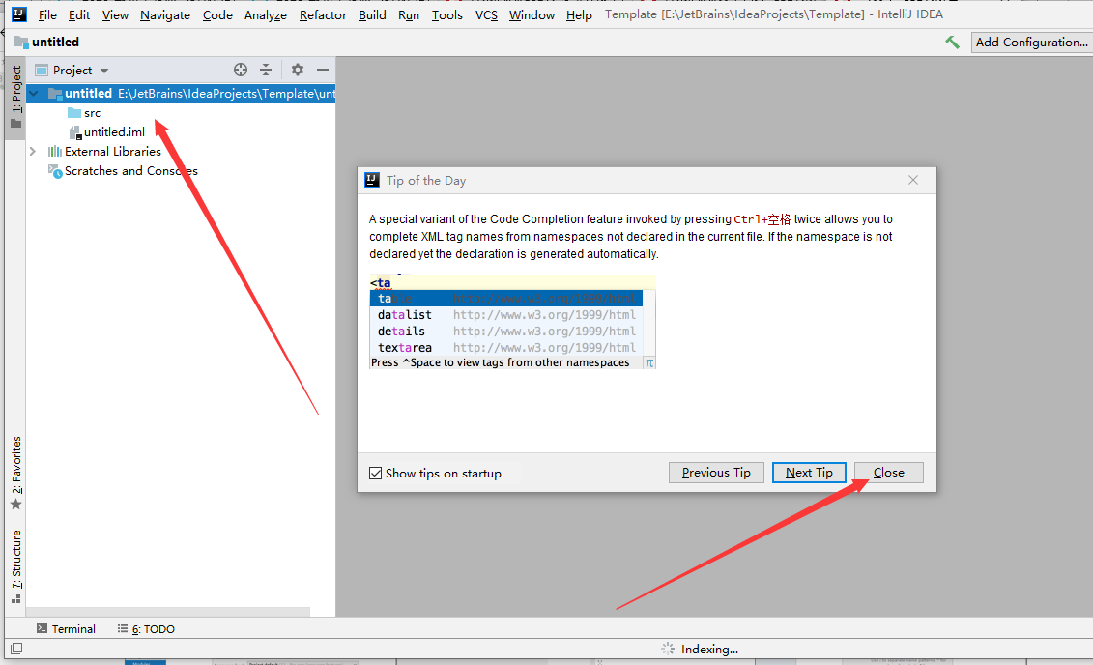This screenshot has height=665, width=1093.
Task: Open the Help menu
Action: [x=579, y=14]
